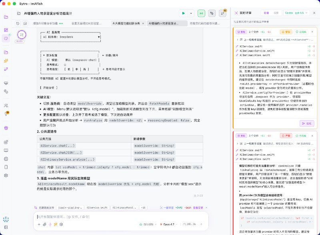Click the circular task-list icon showing 21/21

point(22,34)
